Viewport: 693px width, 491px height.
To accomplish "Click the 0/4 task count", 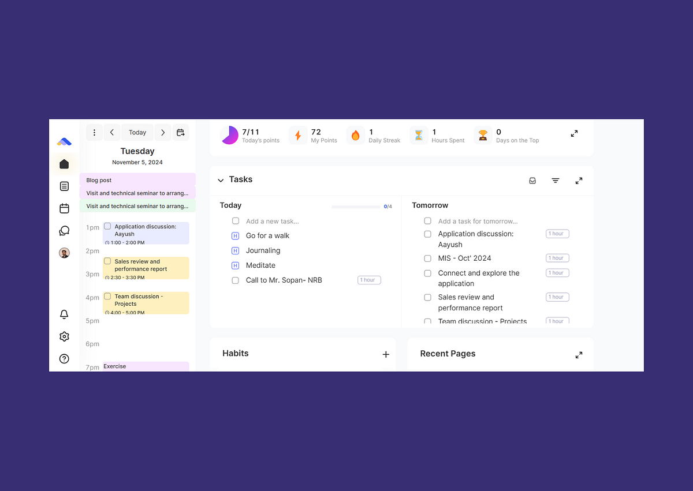I will (388, 207).
